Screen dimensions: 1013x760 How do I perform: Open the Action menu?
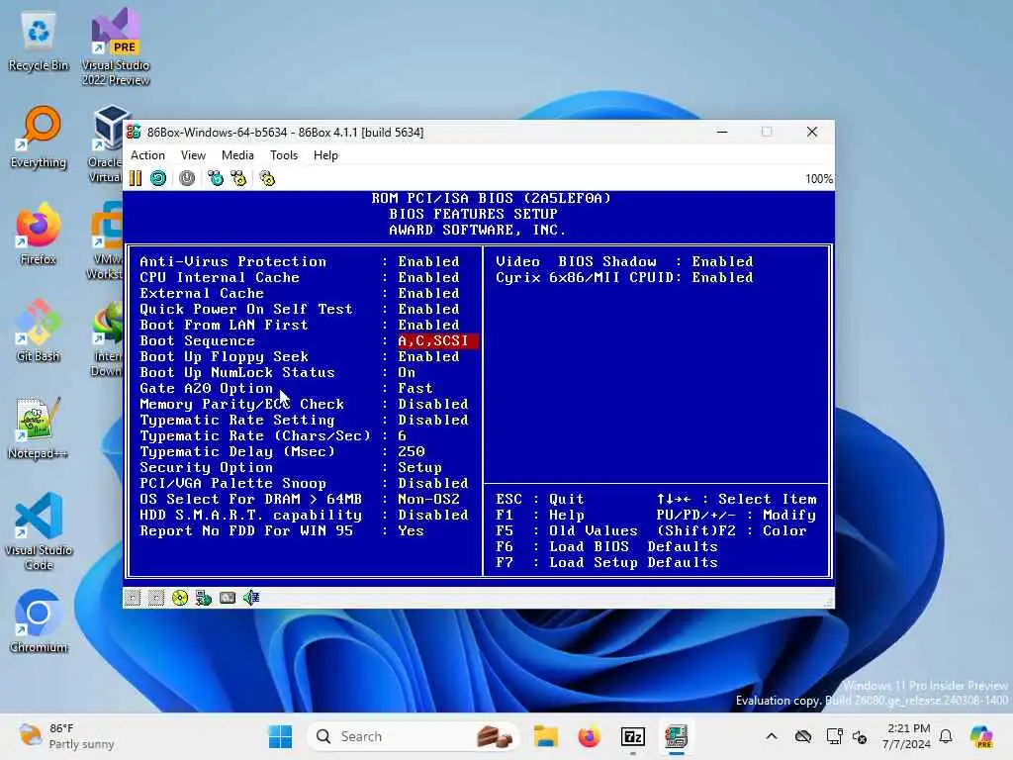(x=148, y=155)
